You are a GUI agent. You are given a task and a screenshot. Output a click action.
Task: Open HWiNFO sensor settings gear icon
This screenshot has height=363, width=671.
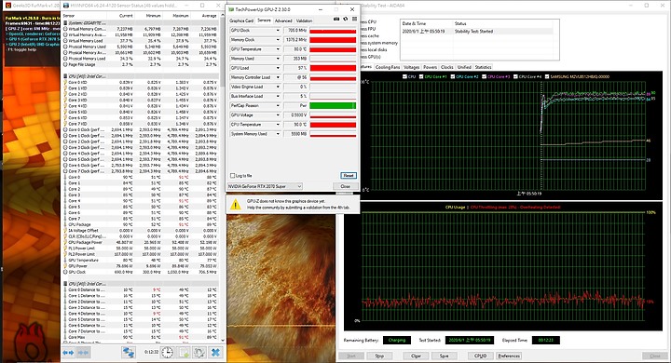coord(199,353)
